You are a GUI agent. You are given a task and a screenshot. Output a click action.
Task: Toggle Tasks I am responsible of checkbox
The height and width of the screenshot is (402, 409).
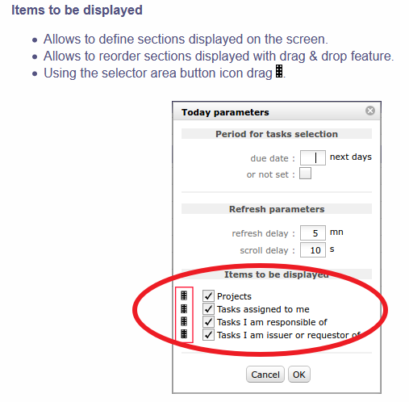[208, 321]
